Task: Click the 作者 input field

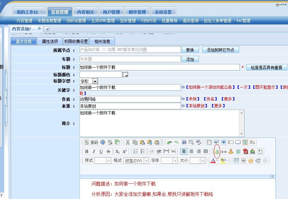Action: [x=130, y=99]
